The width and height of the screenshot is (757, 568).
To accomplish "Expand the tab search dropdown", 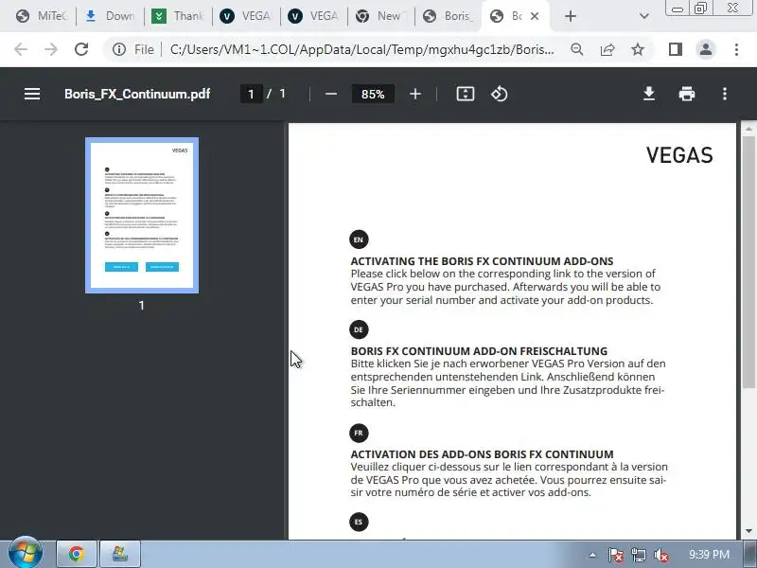I will click(x=643, y=16).
